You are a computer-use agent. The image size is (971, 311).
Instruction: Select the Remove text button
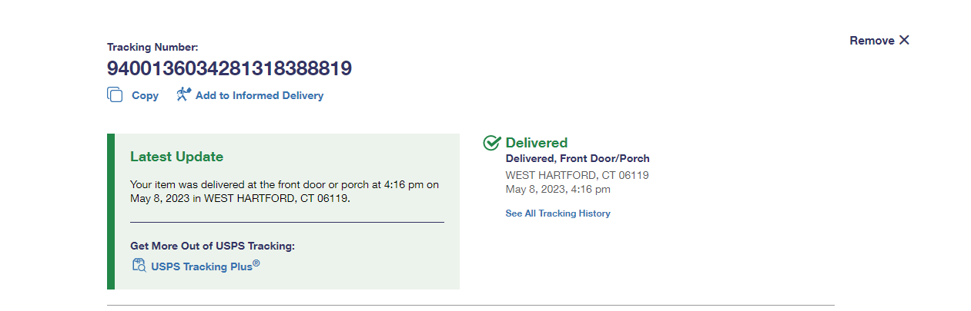872,41
